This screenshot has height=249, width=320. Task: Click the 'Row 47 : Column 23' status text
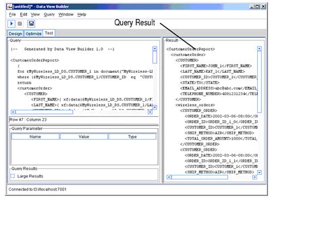tap(28, 119)
